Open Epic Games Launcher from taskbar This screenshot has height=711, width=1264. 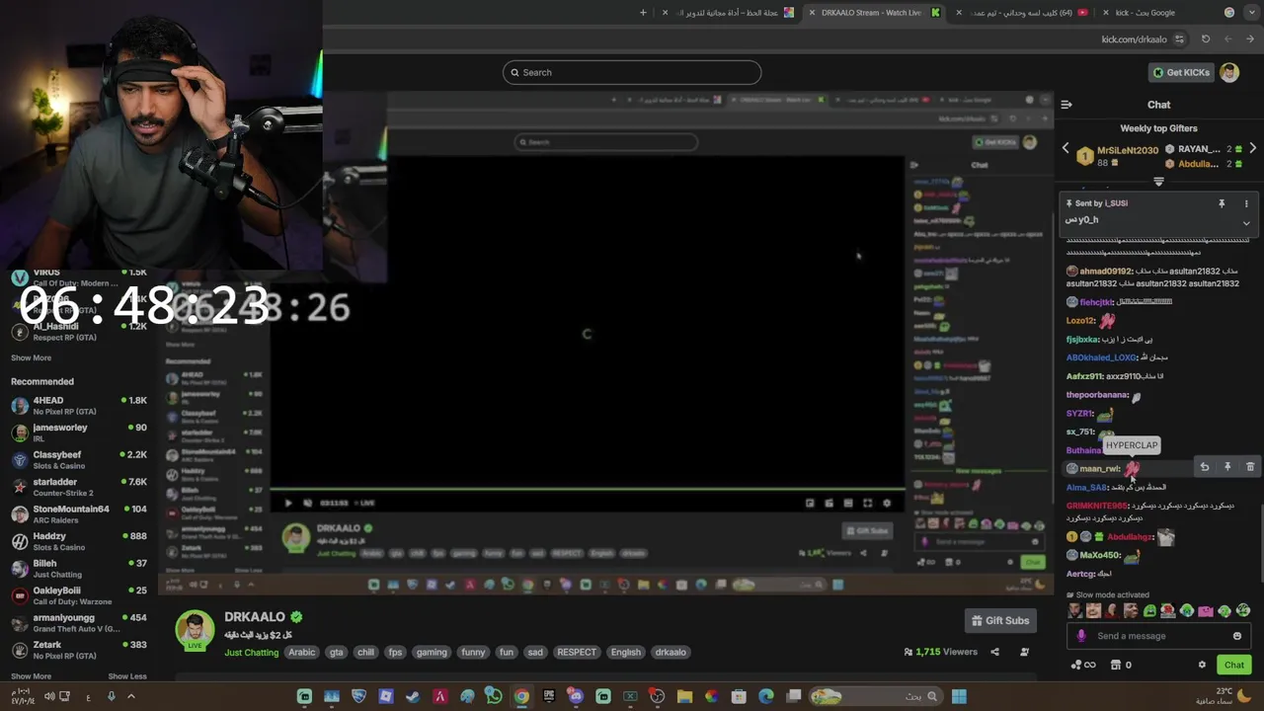549,696
